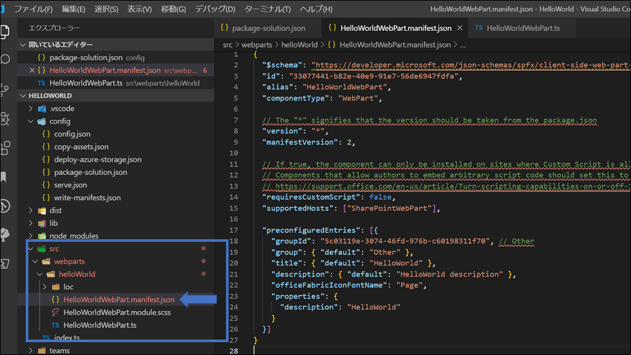This screenshot has height=355, width=631.
Task: Open the 移動(G) menu
Action: click(x=173, y=9)
